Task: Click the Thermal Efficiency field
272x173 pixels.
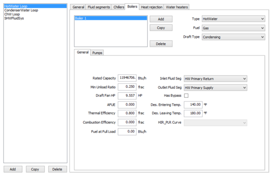Action: (x=127, y=113)
